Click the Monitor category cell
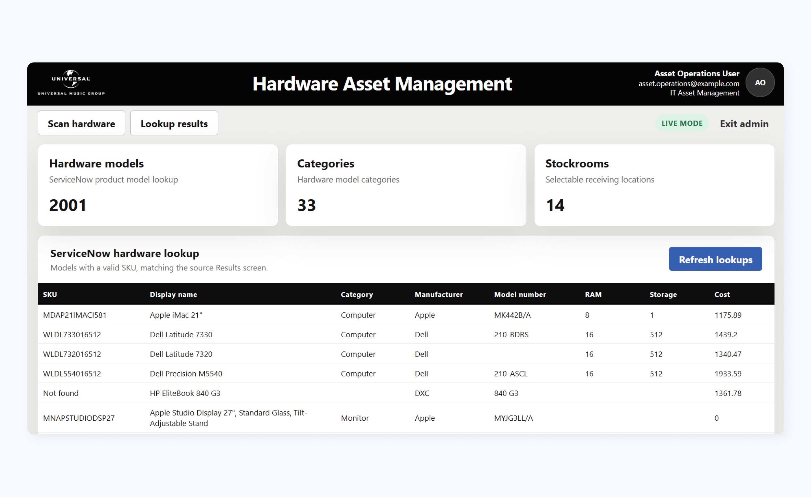The width and height of the screenshot is (811, 497). [355, 418]
